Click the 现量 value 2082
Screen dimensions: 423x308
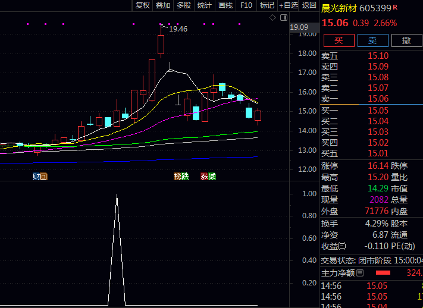[379, 200]
